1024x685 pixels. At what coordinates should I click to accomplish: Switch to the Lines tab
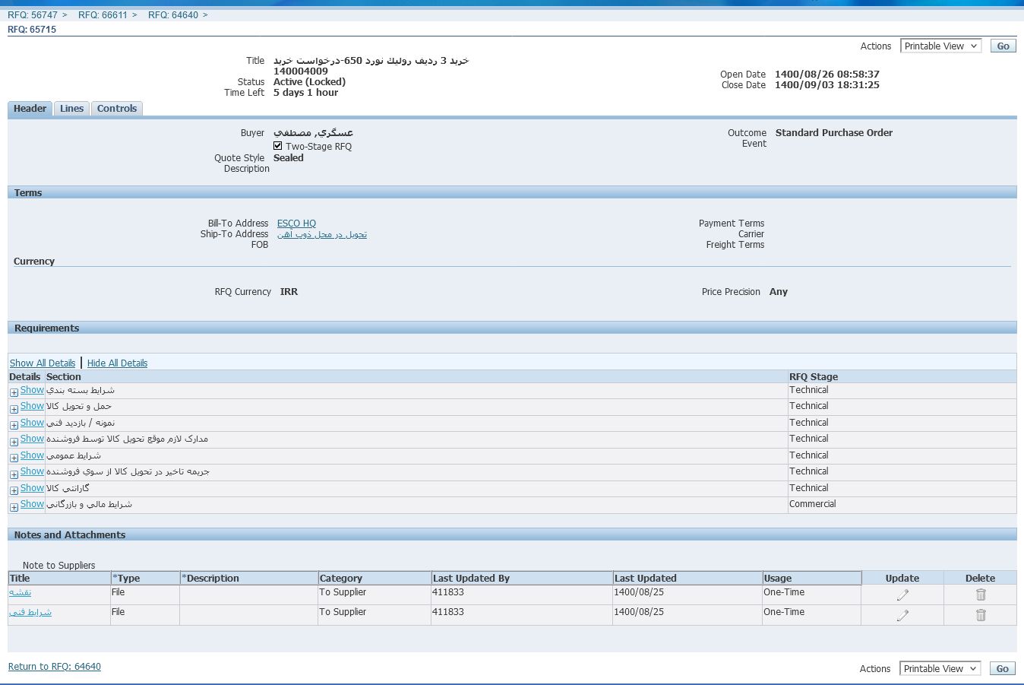tap(72, 109)
